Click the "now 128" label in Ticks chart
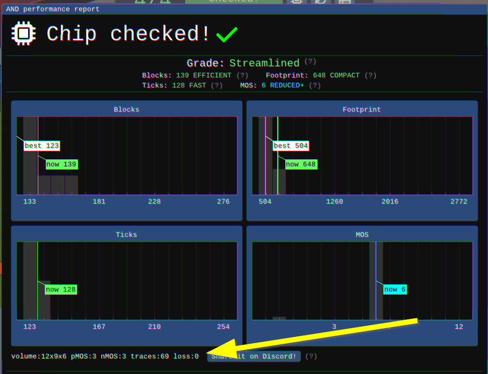 [60, 289]
